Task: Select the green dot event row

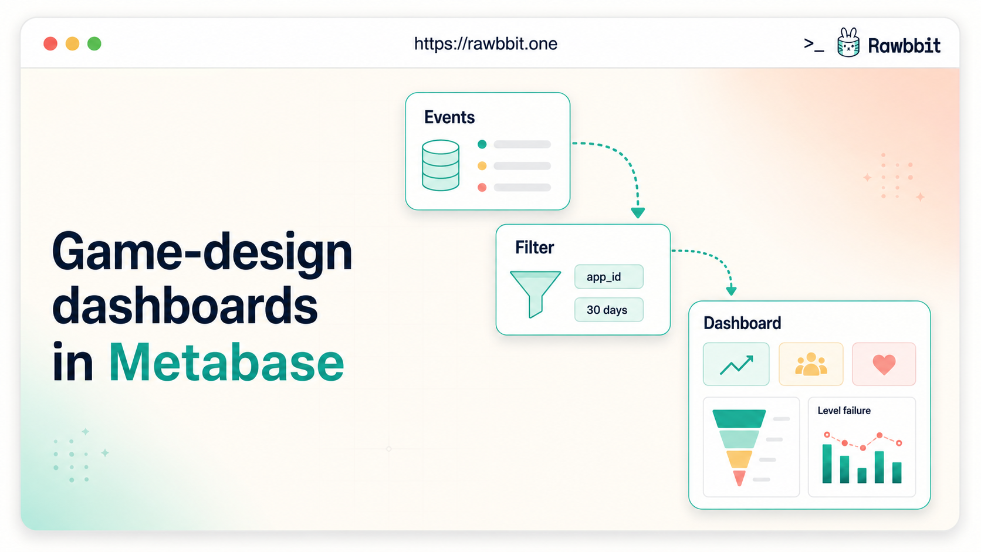Action: click(515, 144)
